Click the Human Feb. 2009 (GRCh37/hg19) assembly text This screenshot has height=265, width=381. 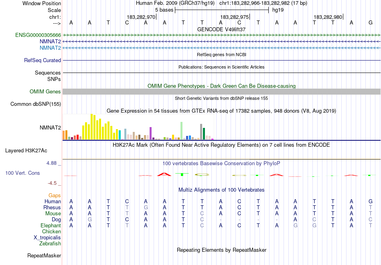tap(175, 3)
